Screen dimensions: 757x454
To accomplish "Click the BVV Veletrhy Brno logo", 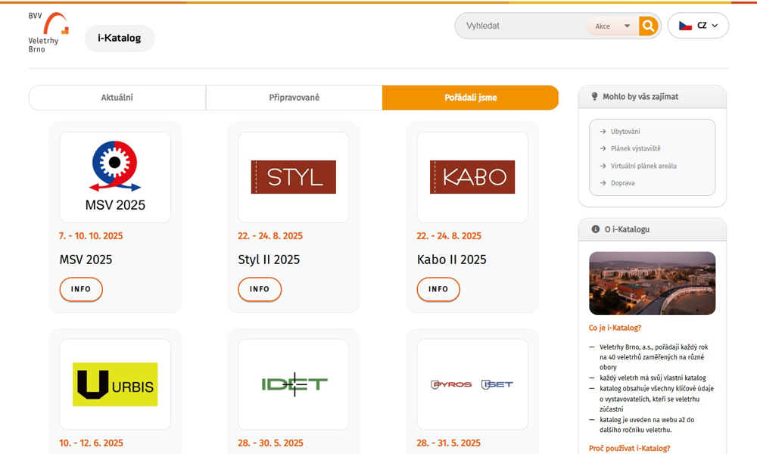I will click(48, 33).
